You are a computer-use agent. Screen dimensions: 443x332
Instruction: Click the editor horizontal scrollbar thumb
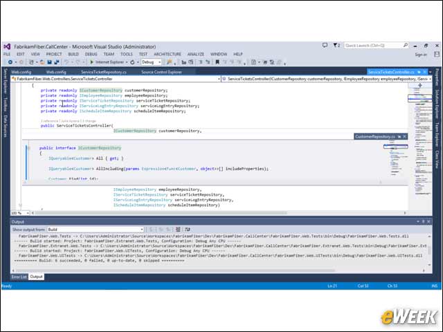point(161,213)
